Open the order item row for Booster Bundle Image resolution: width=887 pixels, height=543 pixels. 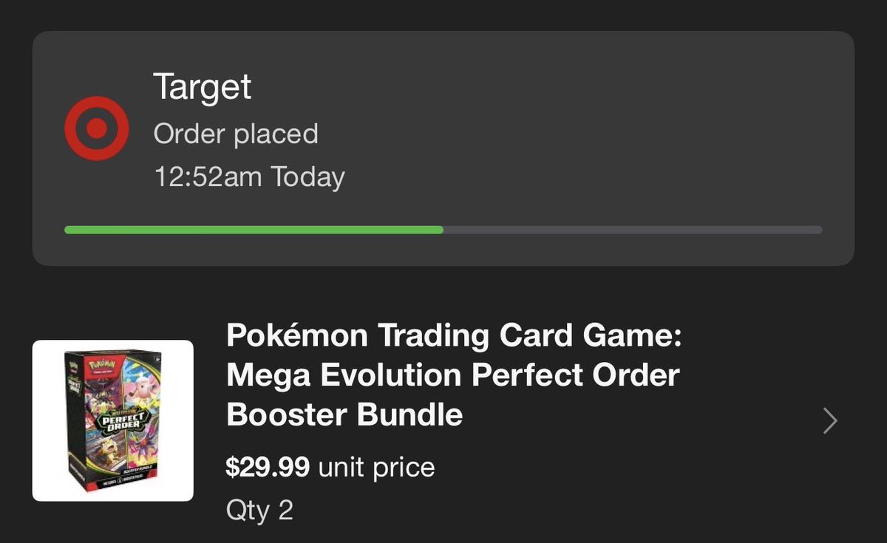point(443,421)
